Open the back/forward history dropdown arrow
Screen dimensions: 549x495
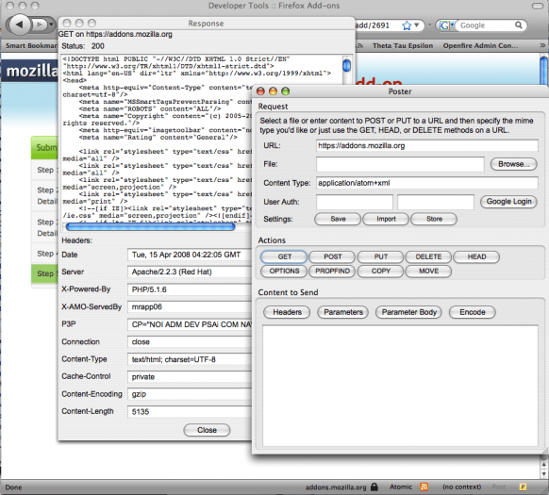point(52,25)
